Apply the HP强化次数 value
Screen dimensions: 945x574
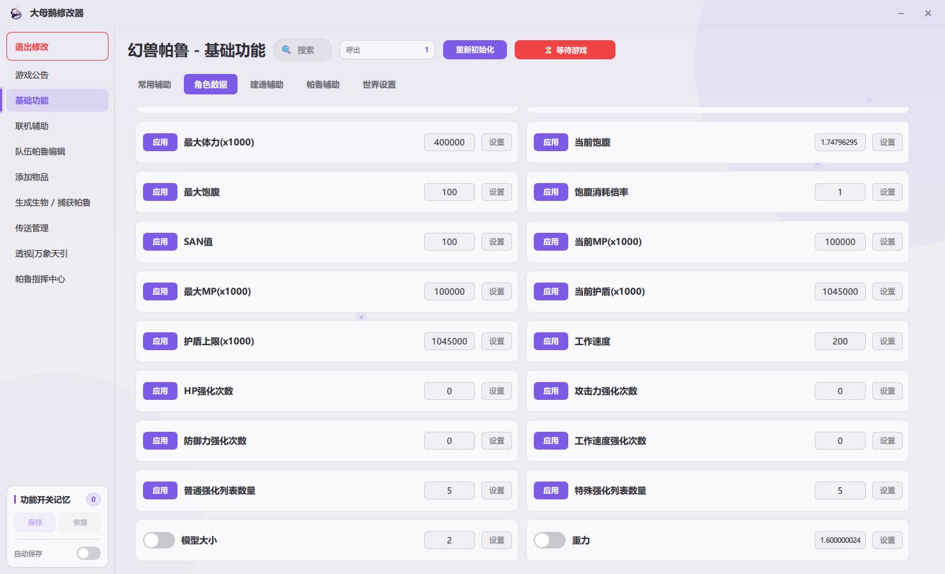(160, 391)
